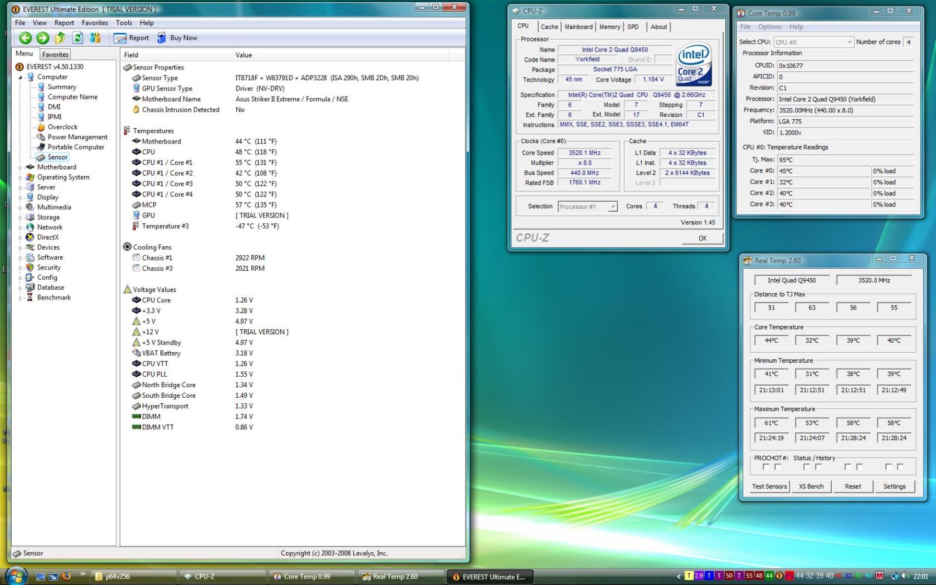936x585 pixels.
Task: Toggle the last PROCHOT history checkbox
Action: (x=900, y=467)
